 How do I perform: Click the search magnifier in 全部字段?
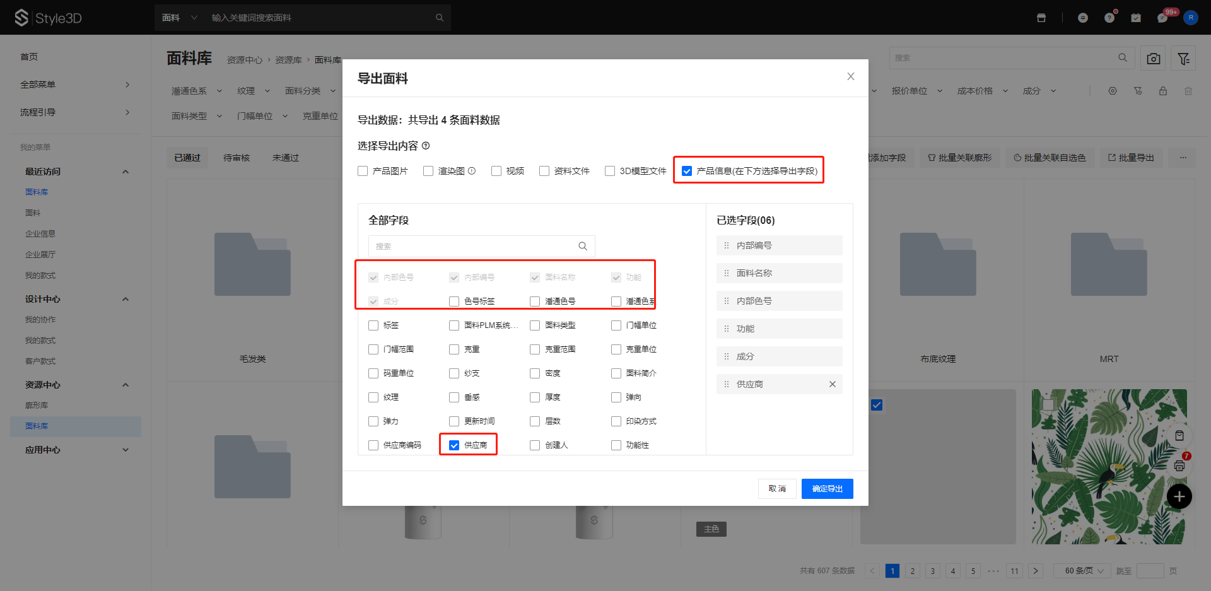[x=583, y=246]
